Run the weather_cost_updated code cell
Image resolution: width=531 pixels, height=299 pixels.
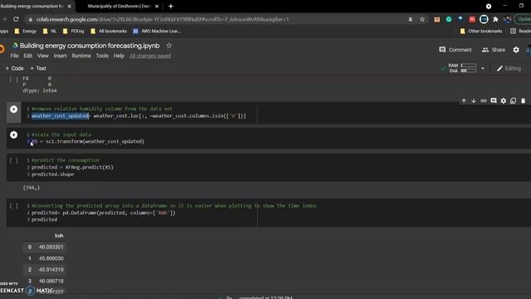tap(13, 109)
